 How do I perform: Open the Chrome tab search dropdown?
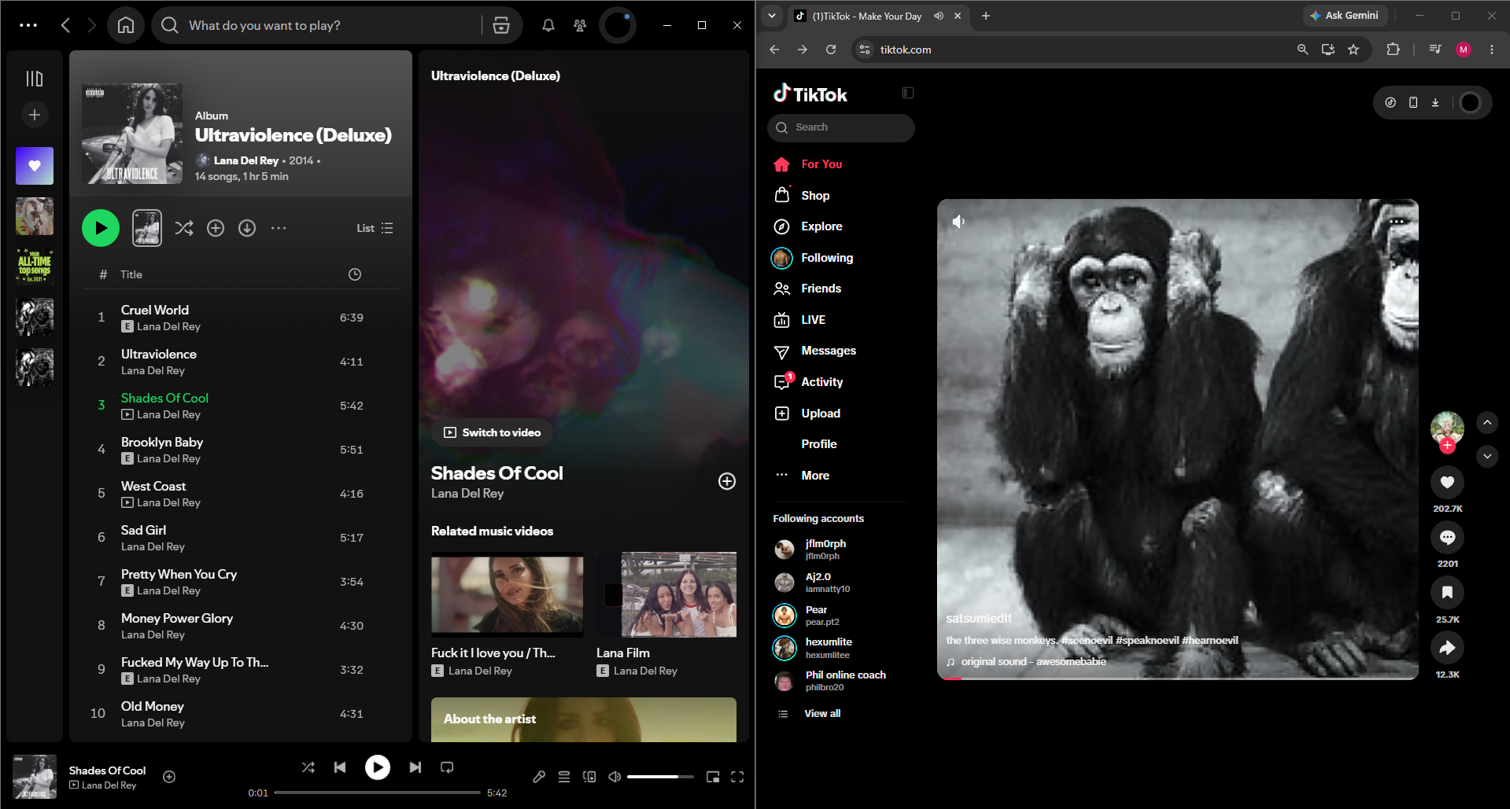coord(772,16)
